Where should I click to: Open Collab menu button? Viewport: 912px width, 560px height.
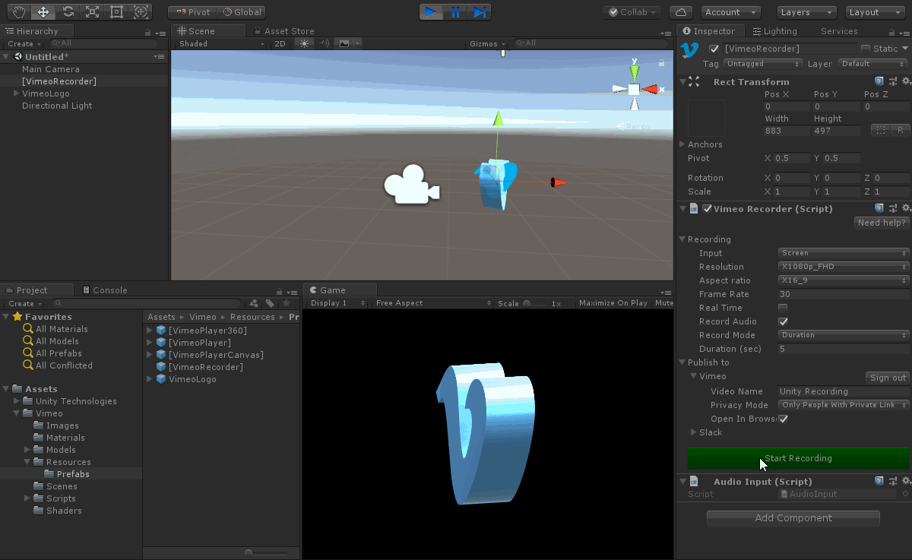(x=633, y=12)
